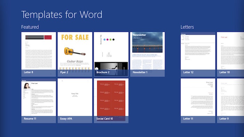Open the Letter 9 template

click(230, 101)
